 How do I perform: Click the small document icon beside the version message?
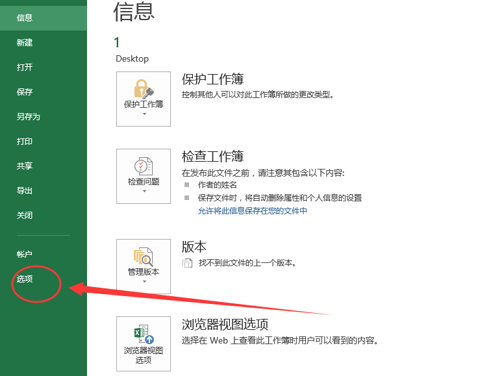pos(187,263)
